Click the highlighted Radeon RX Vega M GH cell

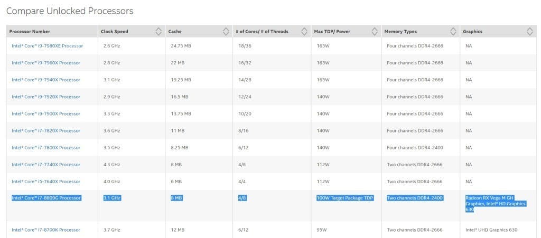click(496, 204)
